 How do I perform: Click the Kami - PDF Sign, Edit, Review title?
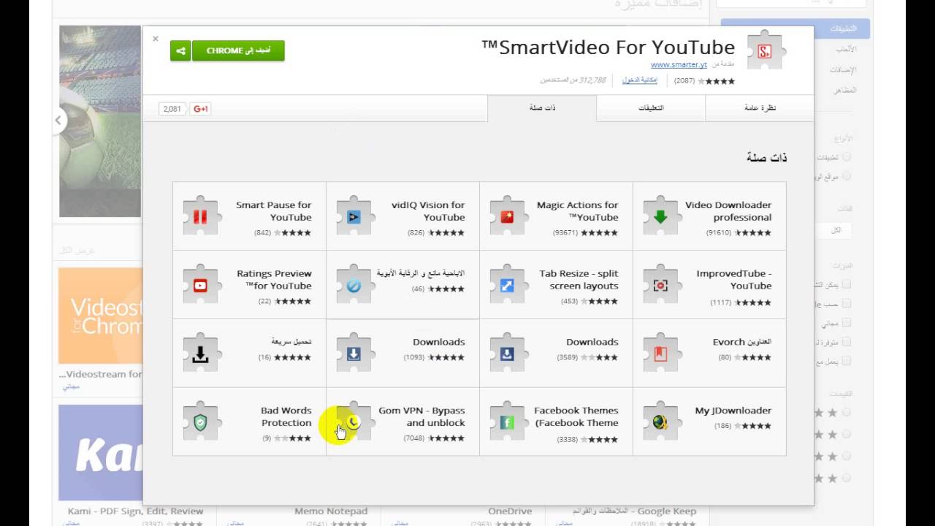136,511
